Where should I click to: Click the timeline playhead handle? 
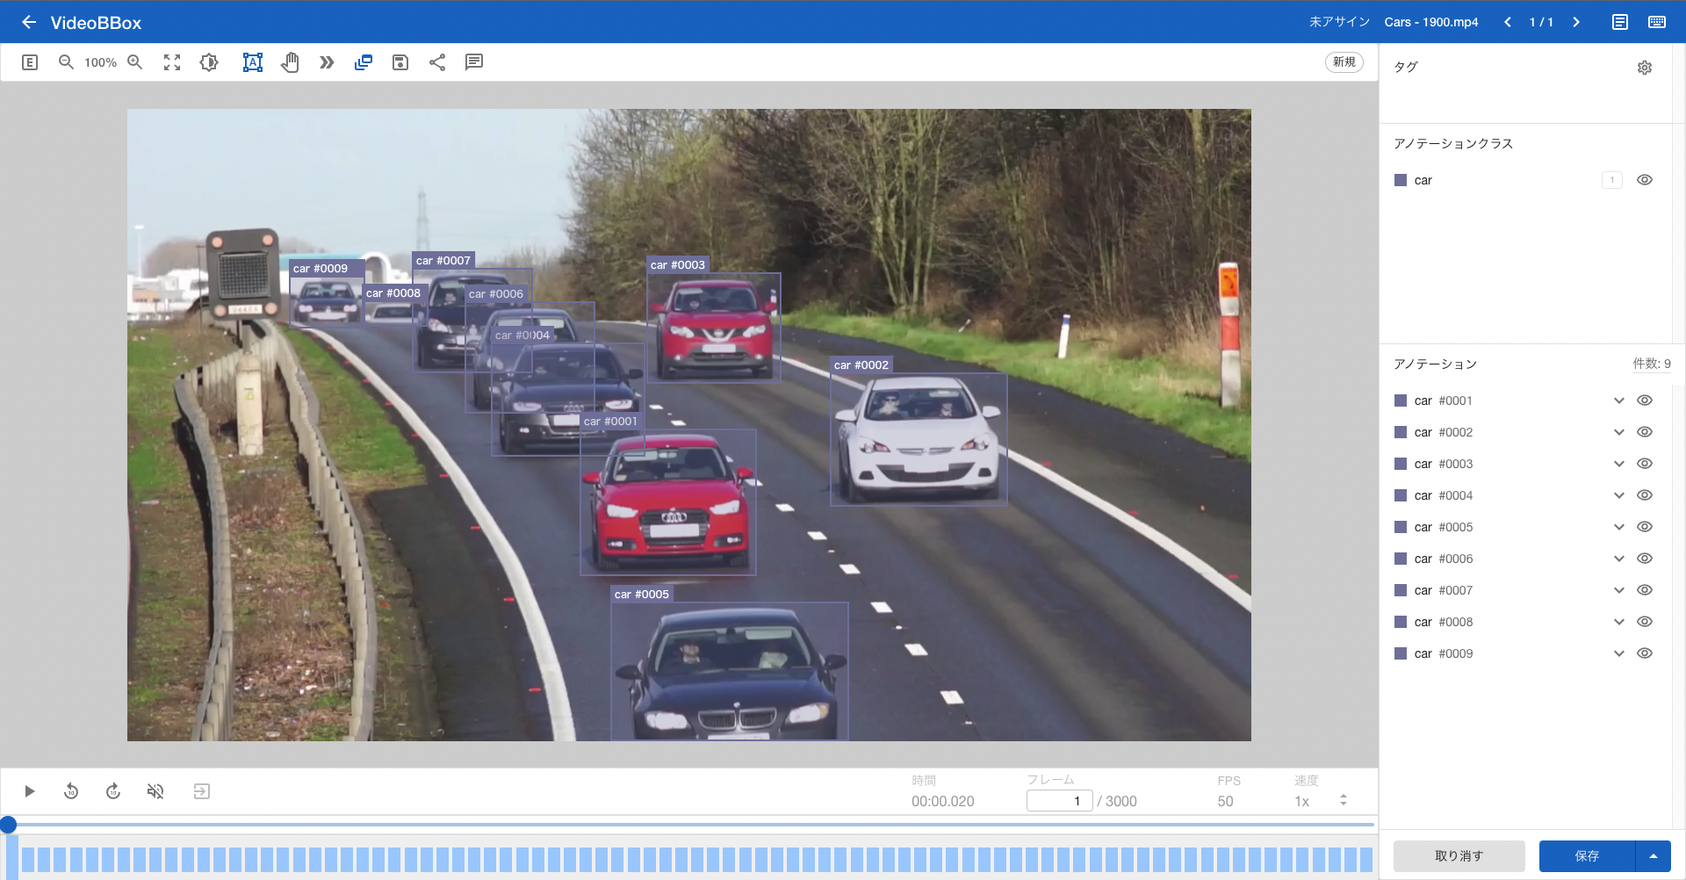9,825
